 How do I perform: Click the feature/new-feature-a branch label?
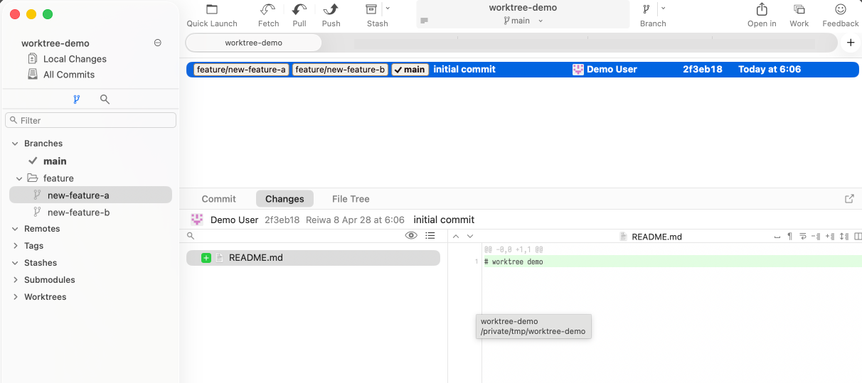click(242, 70)
